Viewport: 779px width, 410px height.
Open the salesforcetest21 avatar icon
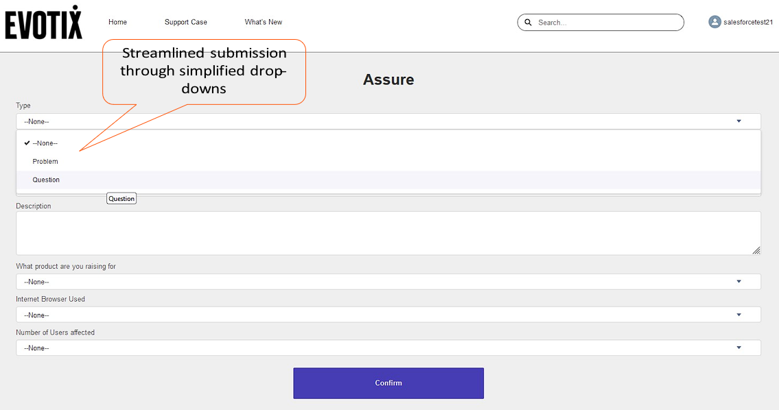(714, 21)
